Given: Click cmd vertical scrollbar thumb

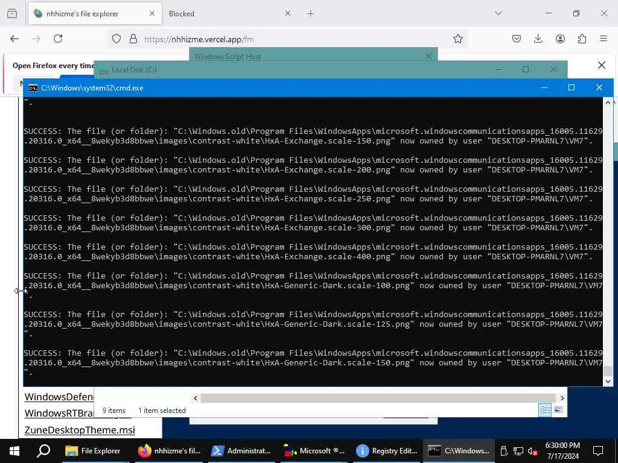Looking at the screenshot, I should (608, 371).
